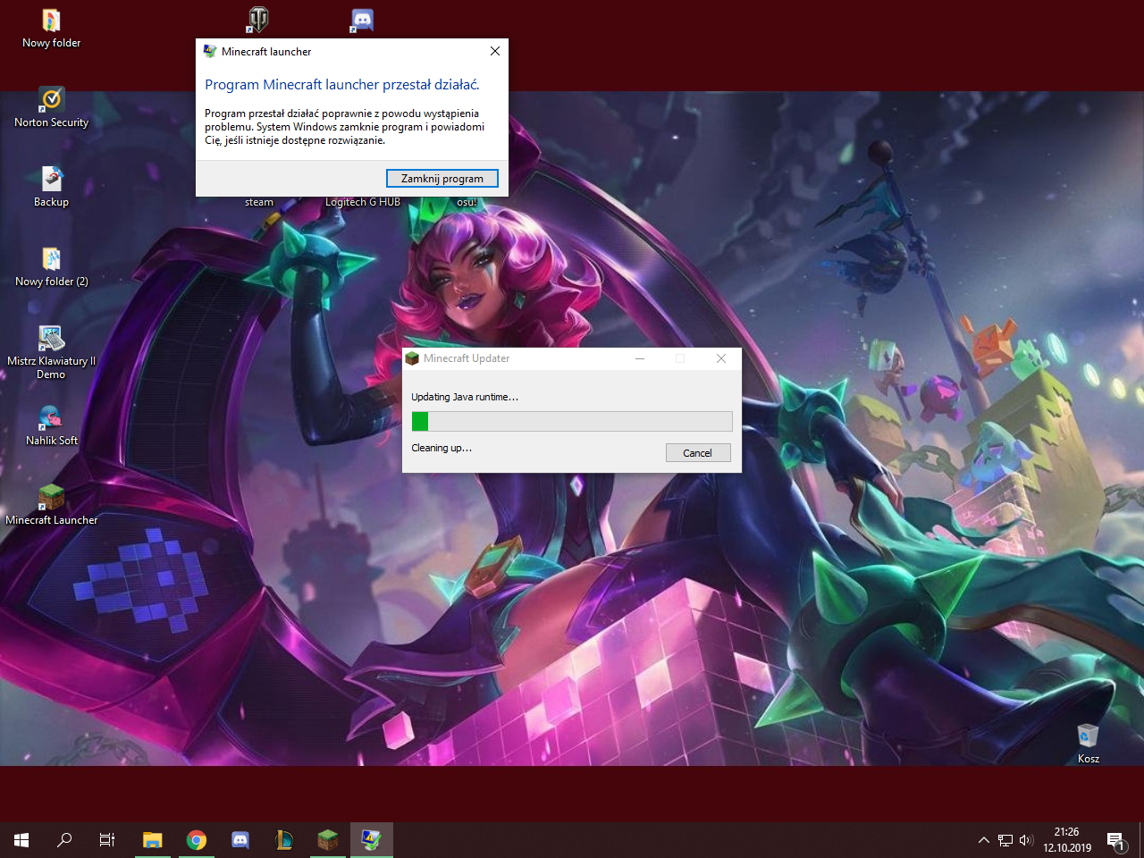Show hidden system tray icons
1144x858 pixels.
point(984,840)
